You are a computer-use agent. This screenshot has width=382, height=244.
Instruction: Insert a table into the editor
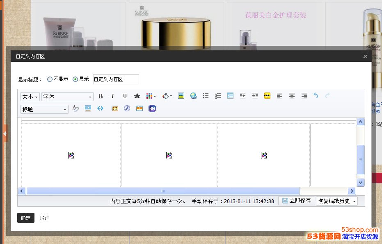[x=230, y=96]
